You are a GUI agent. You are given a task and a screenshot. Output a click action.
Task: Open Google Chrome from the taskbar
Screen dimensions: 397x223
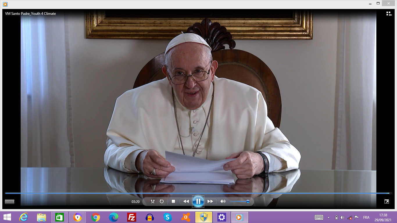click(95, 217)
